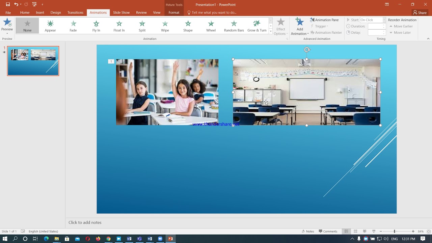Screen dimensions: 432x243
Task: Open the Transitions ribbon tab
Action: point(75,12)
